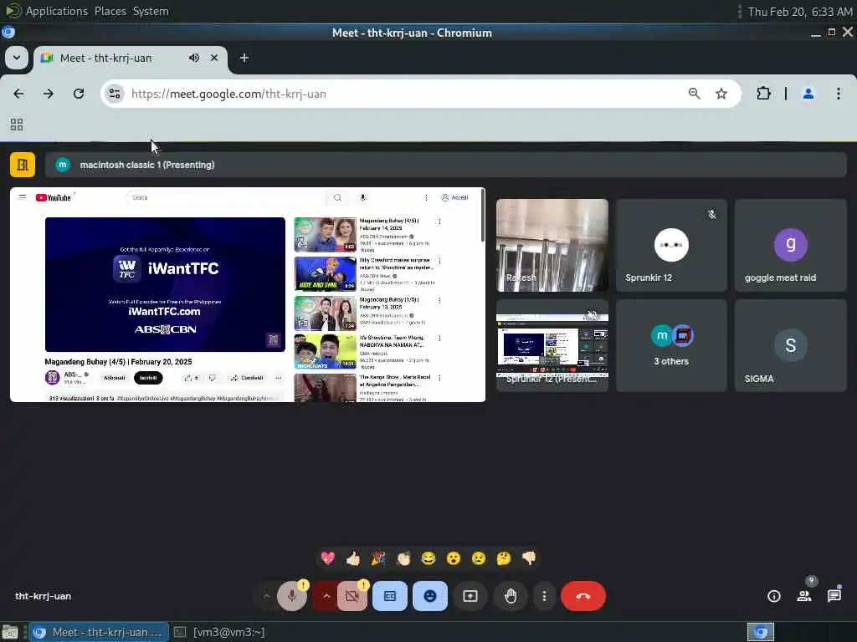Click the clock showing Thu Feb 20

click(x=800, y=12)
